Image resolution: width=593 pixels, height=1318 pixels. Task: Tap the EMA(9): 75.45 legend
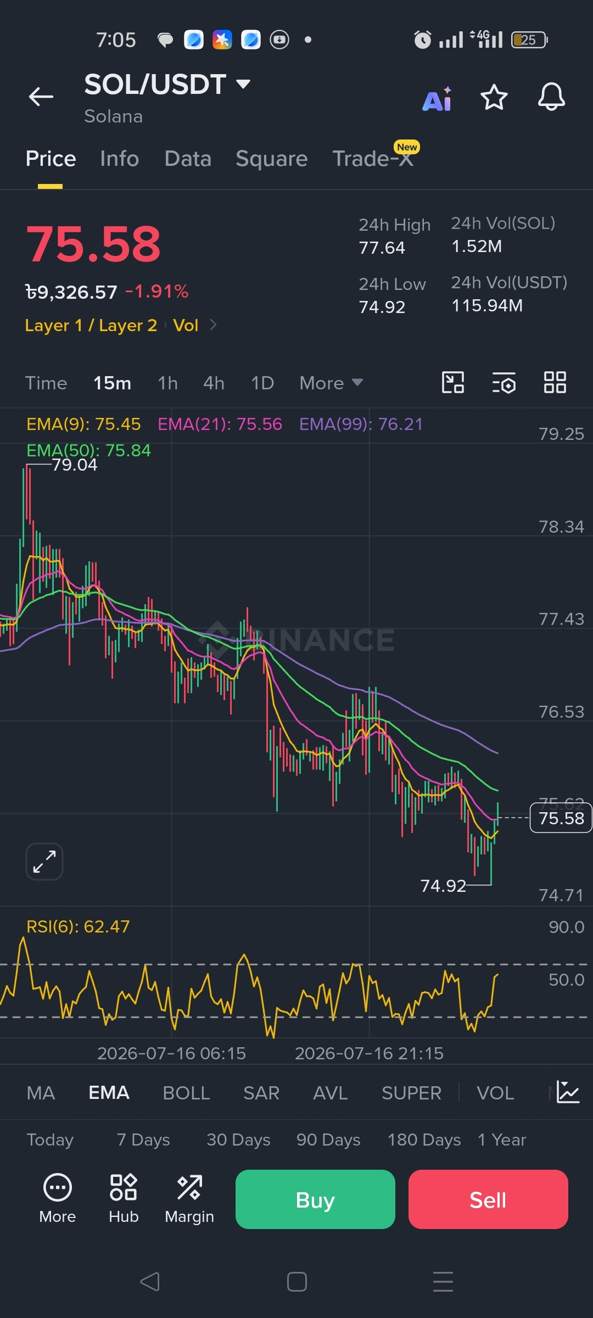[x=83, y=424]
